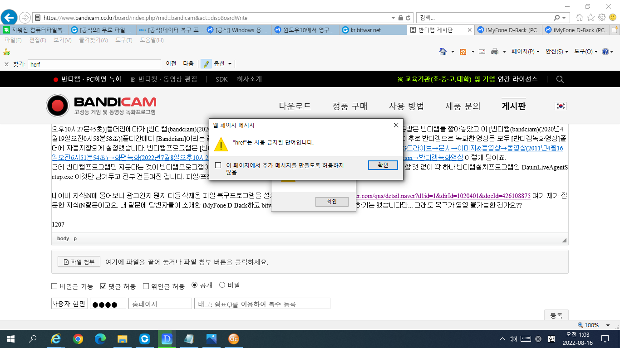Click the Print icon in command bar
The image size is (620, 348).
(495, 52)
